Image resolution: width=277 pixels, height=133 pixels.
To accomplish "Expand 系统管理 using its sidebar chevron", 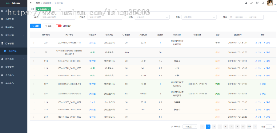I will pos(24,19).
